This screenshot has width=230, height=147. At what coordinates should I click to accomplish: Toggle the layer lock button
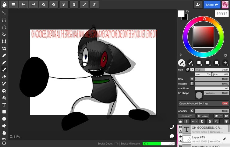tap(180, 121)
